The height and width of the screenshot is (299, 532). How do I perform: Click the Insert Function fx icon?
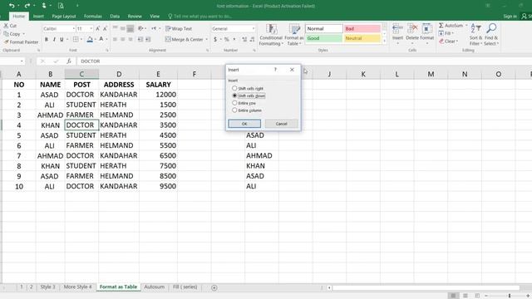click(x=69, y=61)
